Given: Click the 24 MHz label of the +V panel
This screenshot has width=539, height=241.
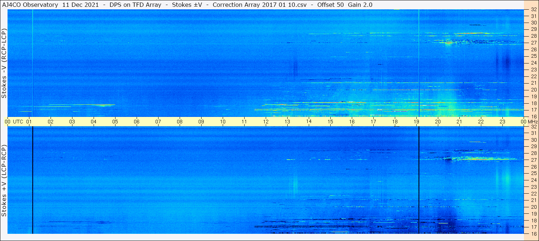Looking at the screenshot, I should click(x=534, y=180).
